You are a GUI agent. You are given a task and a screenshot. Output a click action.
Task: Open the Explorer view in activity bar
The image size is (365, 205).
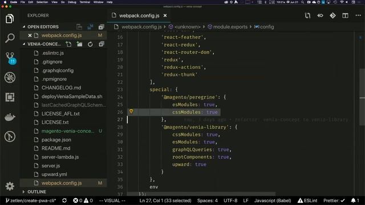10,19
